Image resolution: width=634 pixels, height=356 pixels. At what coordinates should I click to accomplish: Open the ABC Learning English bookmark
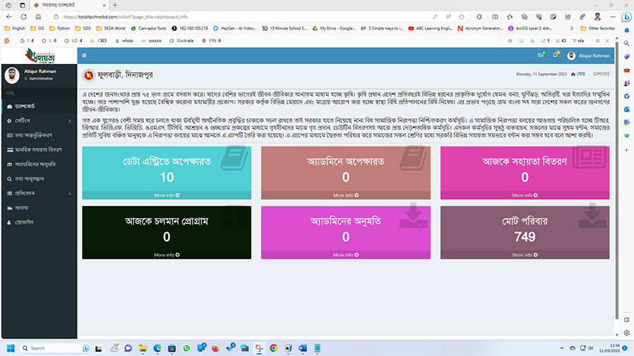coord(430,28)
